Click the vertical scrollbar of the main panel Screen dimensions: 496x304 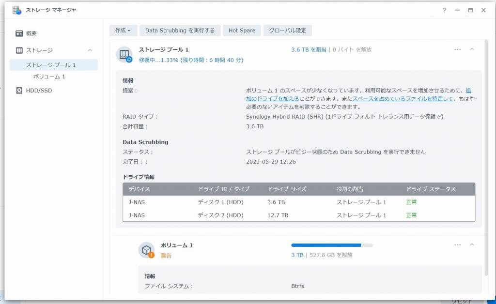pos(486,158)
